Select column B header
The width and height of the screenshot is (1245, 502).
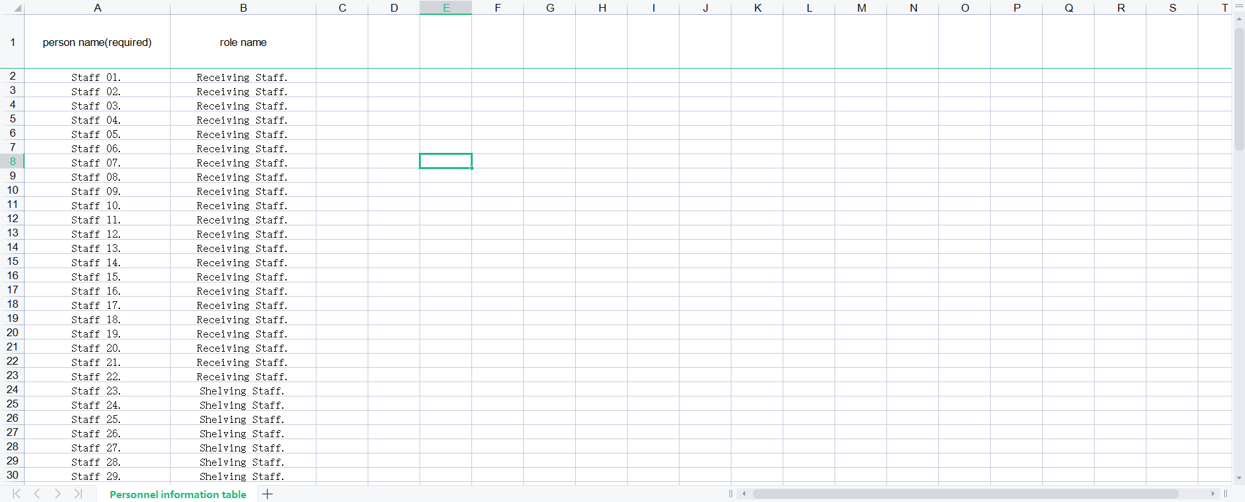[x=243, y=8]
